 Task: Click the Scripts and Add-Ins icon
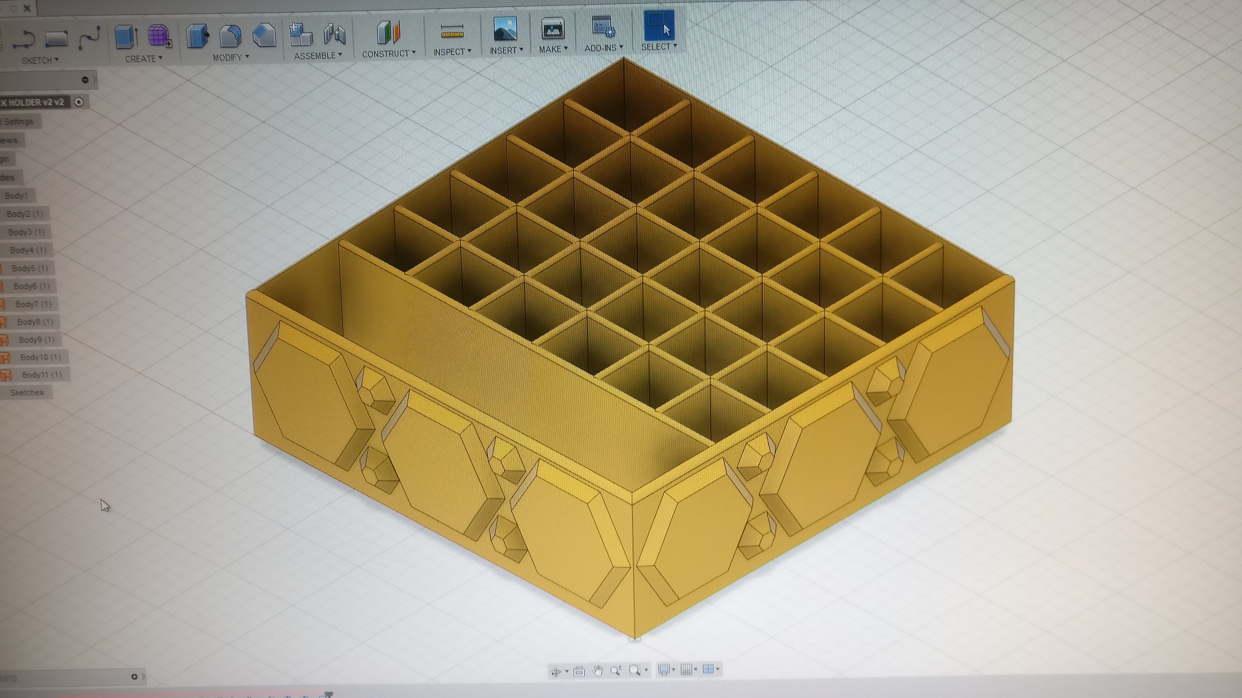[603, 27]
